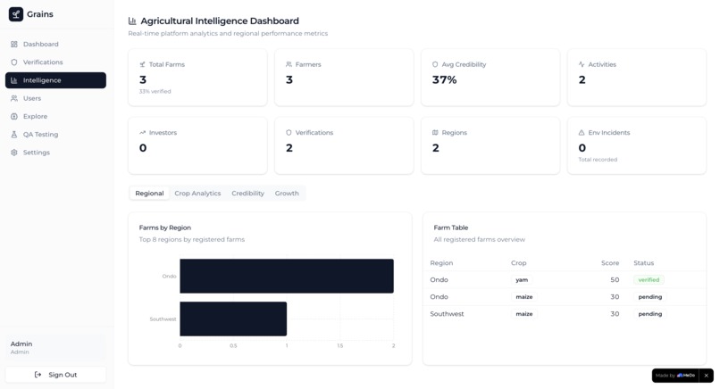
Task: Click the shield icon on Verifications card
Action: click(289, 133)
